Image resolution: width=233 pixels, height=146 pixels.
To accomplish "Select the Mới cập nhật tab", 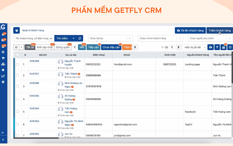I will (x=45, y=47).
